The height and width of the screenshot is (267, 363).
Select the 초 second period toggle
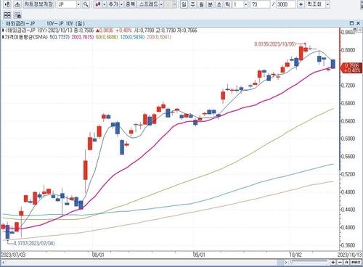coord(219,4)
